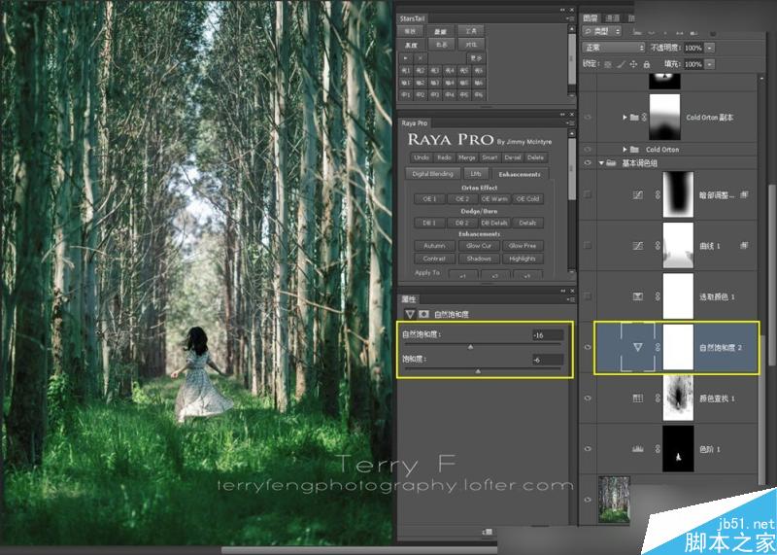777x555 pixels.
Task: Open the layer filter 类型 dropdown
Action: 601,31
